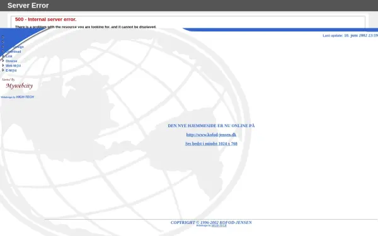Screen dimensions: 378x236
Task: Open the Link menu item in the sidebar
Action: coord(9,56)
